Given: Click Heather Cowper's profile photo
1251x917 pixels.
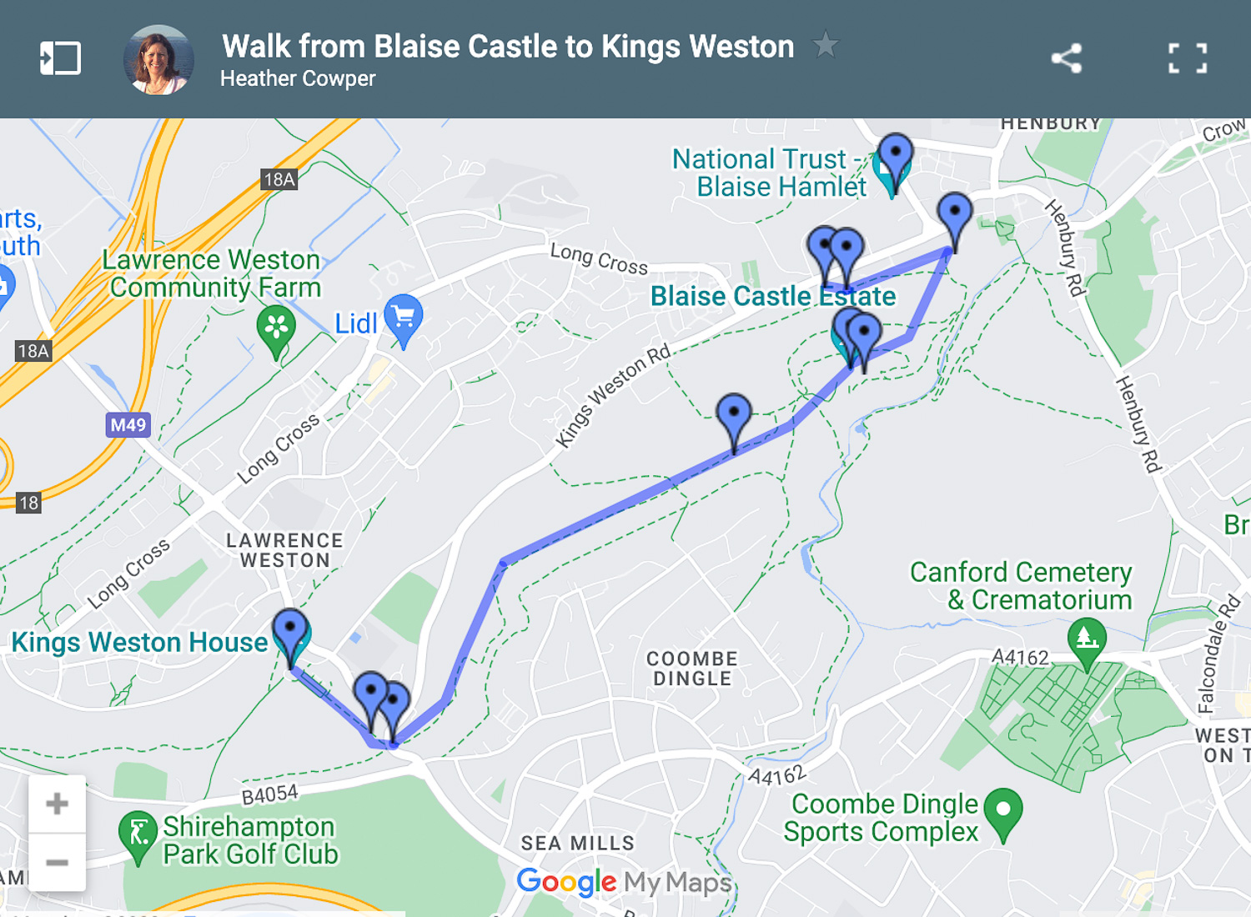Looking at the screenshot, I should [158, 58].
